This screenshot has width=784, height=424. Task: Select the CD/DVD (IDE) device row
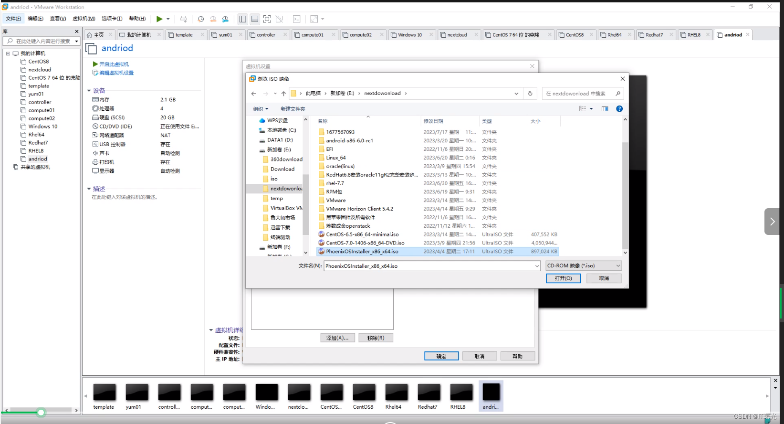click(146, 127)
